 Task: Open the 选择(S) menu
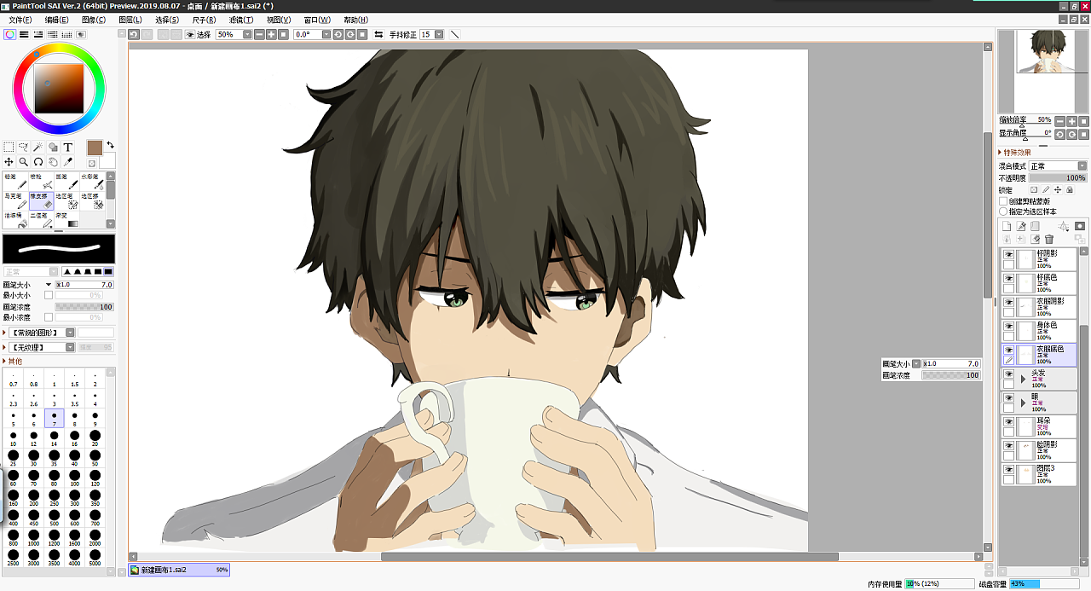point(167,20)
